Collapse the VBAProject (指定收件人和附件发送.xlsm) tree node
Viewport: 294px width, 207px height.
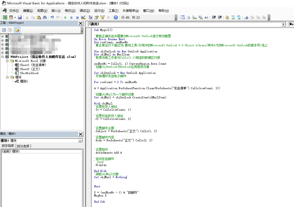click(x=3, y=57)
